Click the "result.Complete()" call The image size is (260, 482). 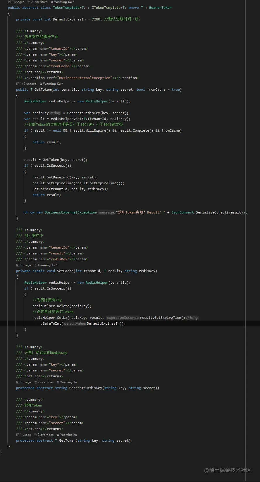click(136, 130)
